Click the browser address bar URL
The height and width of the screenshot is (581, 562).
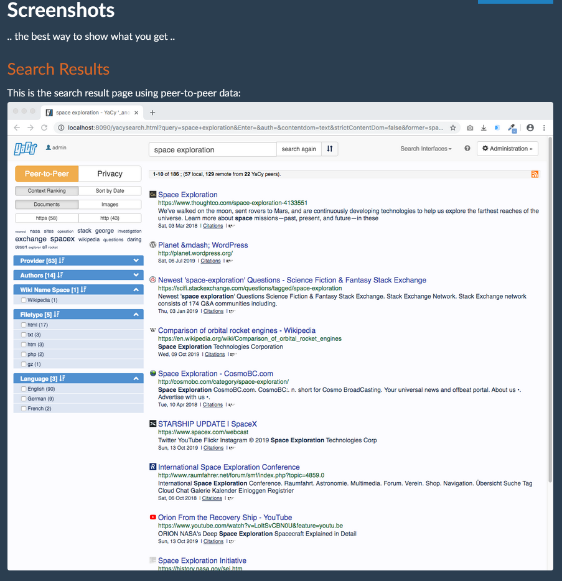pyautogui.click(x=255, y=128)
